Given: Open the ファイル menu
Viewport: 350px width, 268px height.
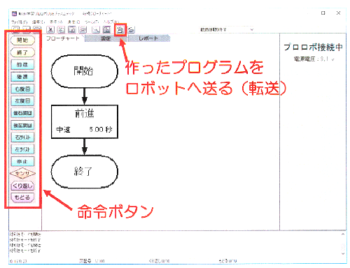Looking at the screenshot, I should coord(20,22).
